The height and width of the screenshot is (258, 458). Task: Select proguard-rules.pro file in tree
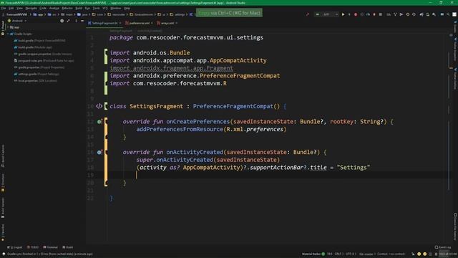44,61
